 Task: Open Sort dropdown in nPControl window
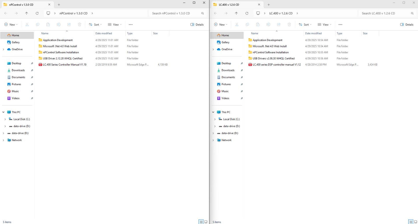tap(95, 25)
